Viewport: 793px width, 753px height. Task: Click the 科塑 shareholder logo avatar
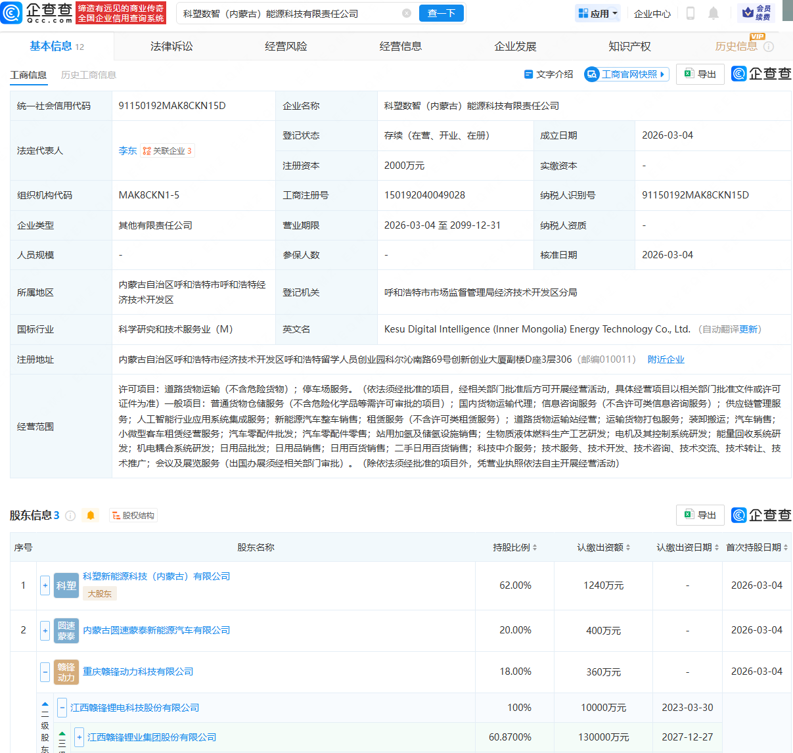point(66,585)
